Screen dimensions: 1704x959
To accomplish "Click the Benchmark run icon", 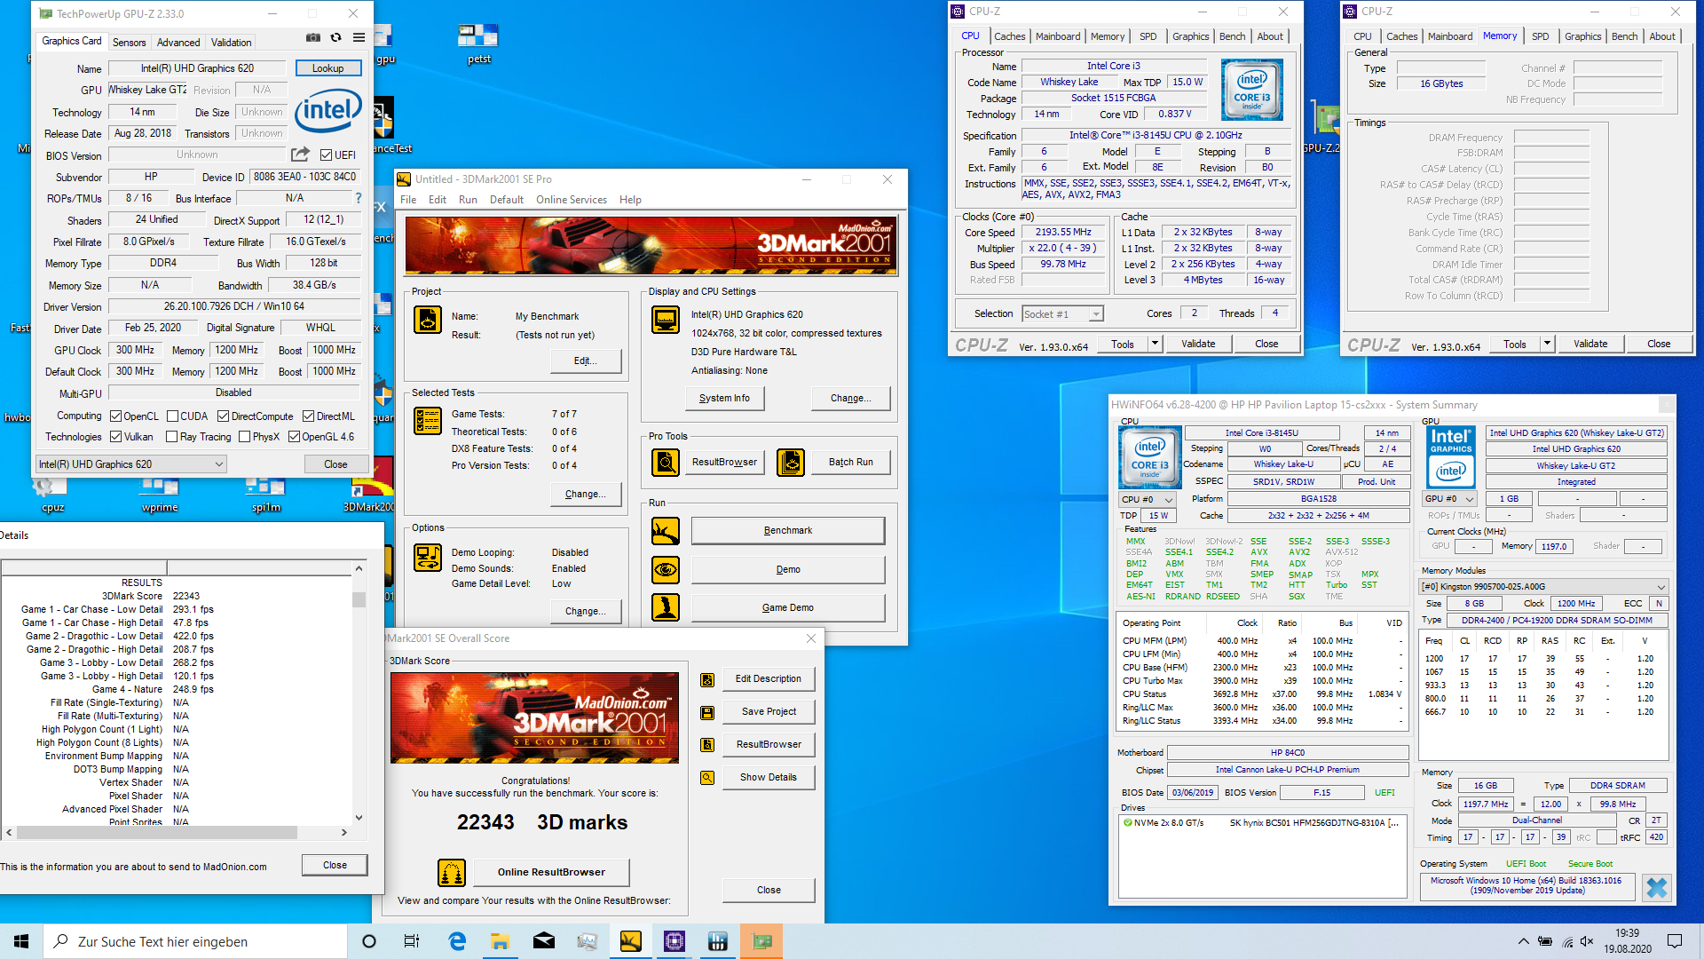I will (666, 531).
